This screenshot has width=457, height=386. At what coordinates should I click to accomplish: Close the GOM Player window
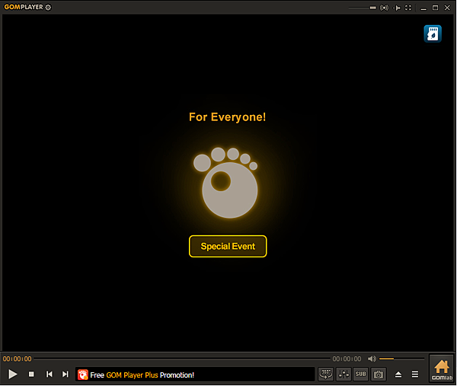coord(447,8)
